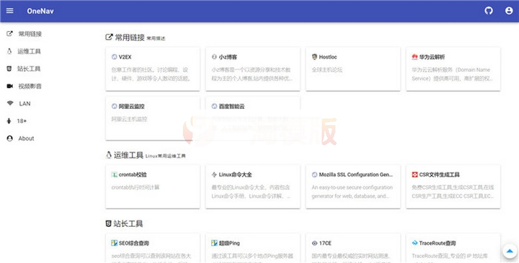Screen dimensions: 519x263
Task: Toggle the hamburger menu in header
Action: (10, 11)
